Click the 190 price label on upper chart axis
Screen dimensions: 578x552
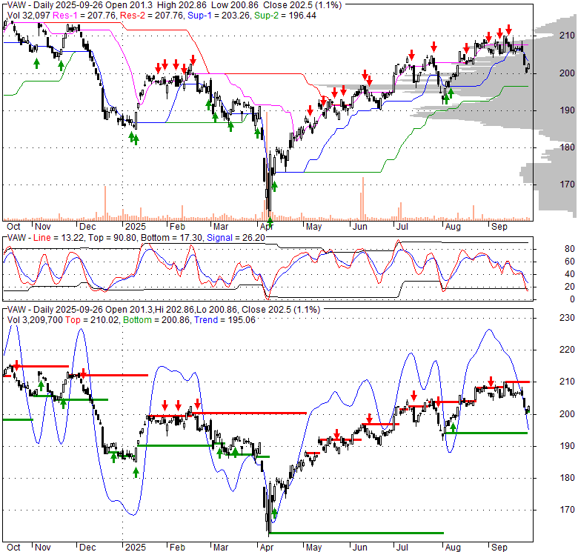click(567, 110)
